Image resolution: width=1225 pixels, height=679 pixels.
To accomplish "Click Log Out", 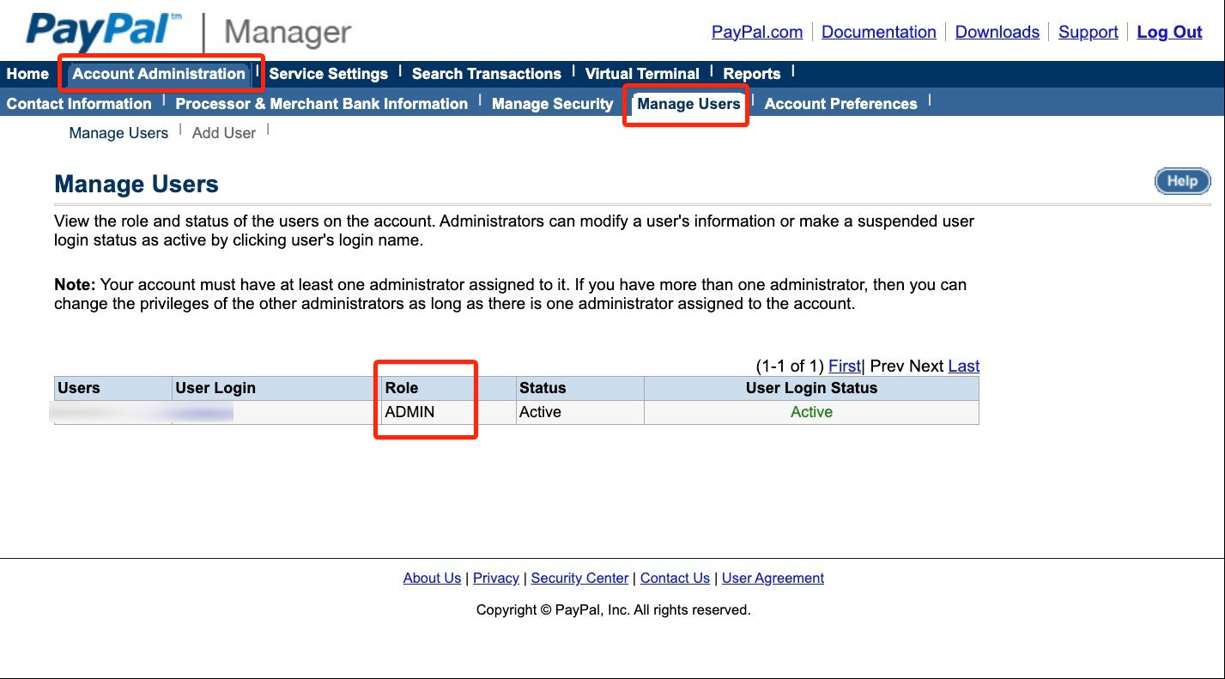I will pos(1169,32).
